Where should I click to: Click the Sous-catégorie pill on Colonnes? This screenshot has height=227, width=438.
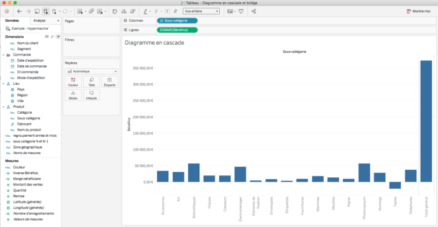click(177, 21)
